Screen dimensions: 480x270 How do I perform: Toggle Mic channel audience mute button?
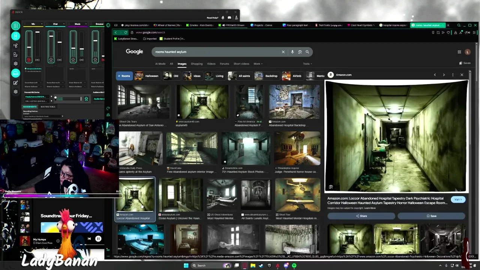pos(37,60)
